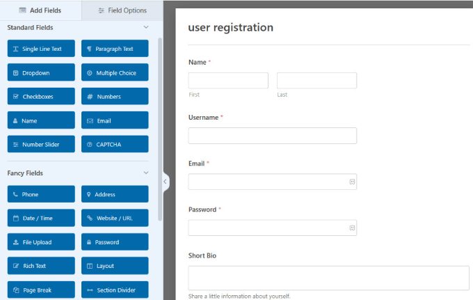This screenshot has width=473, height=300.
Task: Click inside the Short Bio text area
Action: point(328,278)
